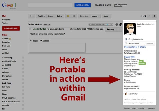Open the FillFrame label

coord(6,87)
